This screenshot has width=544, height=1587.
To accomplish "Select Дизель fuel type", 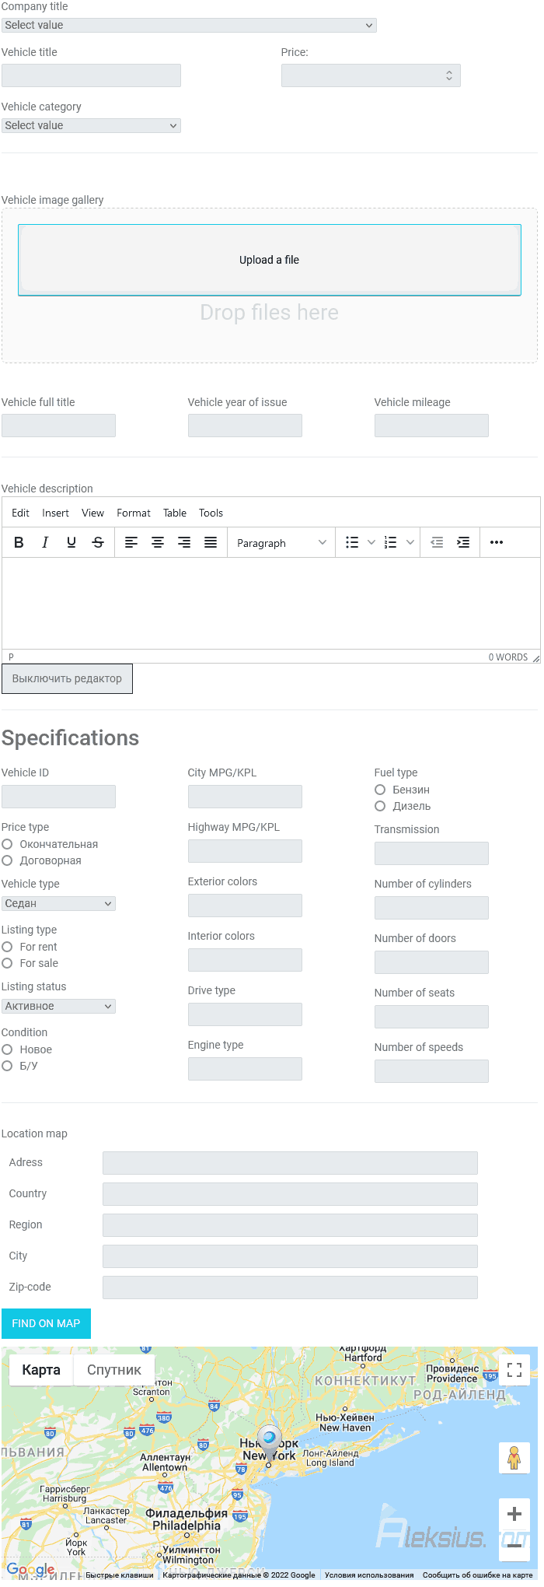I will pyautogui.click(x=380, y=806).
